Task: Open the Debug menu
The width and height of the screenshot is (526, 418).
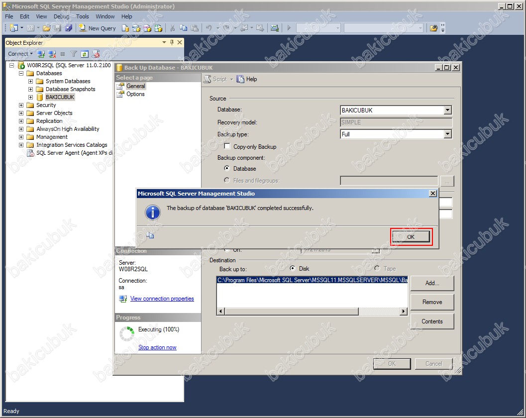Action: pyautogui.click(x=61, y=16)
